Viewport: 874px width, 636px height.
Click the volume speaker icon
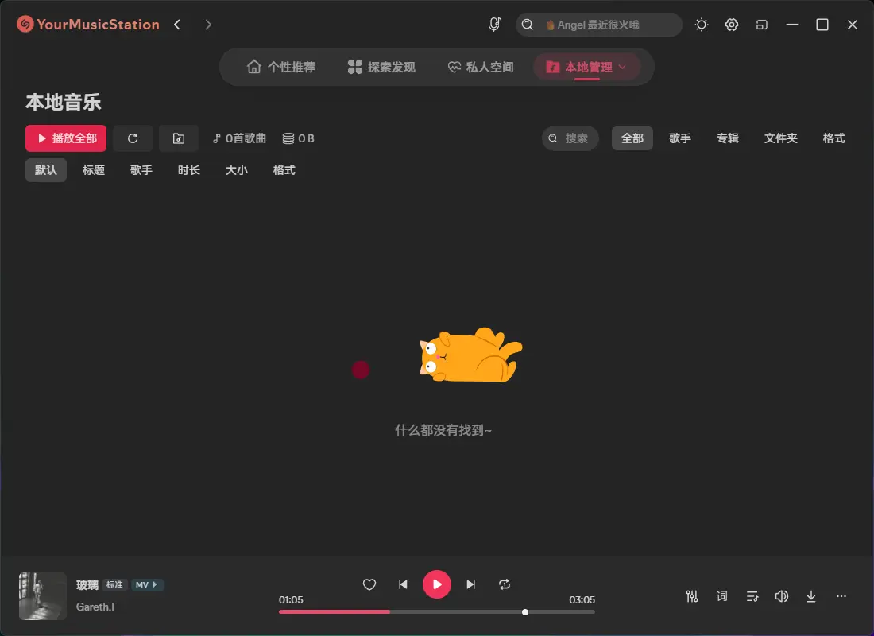(782, 596)
